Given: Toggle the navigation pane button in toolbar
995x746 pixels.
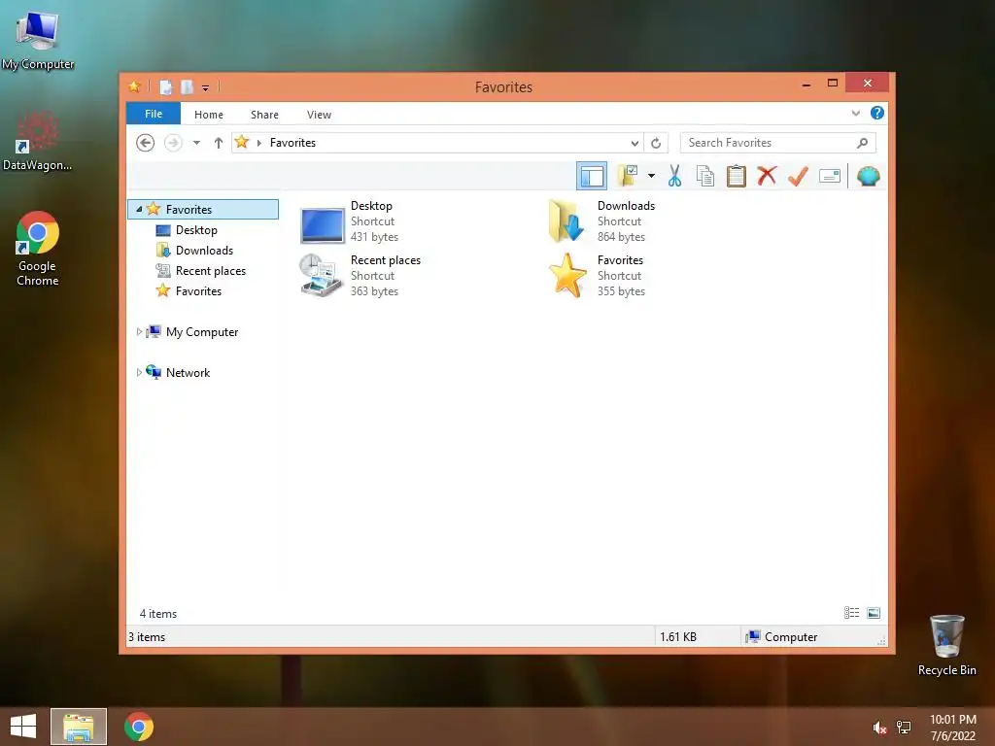Looking at the screenshot, I should [592, 177].
